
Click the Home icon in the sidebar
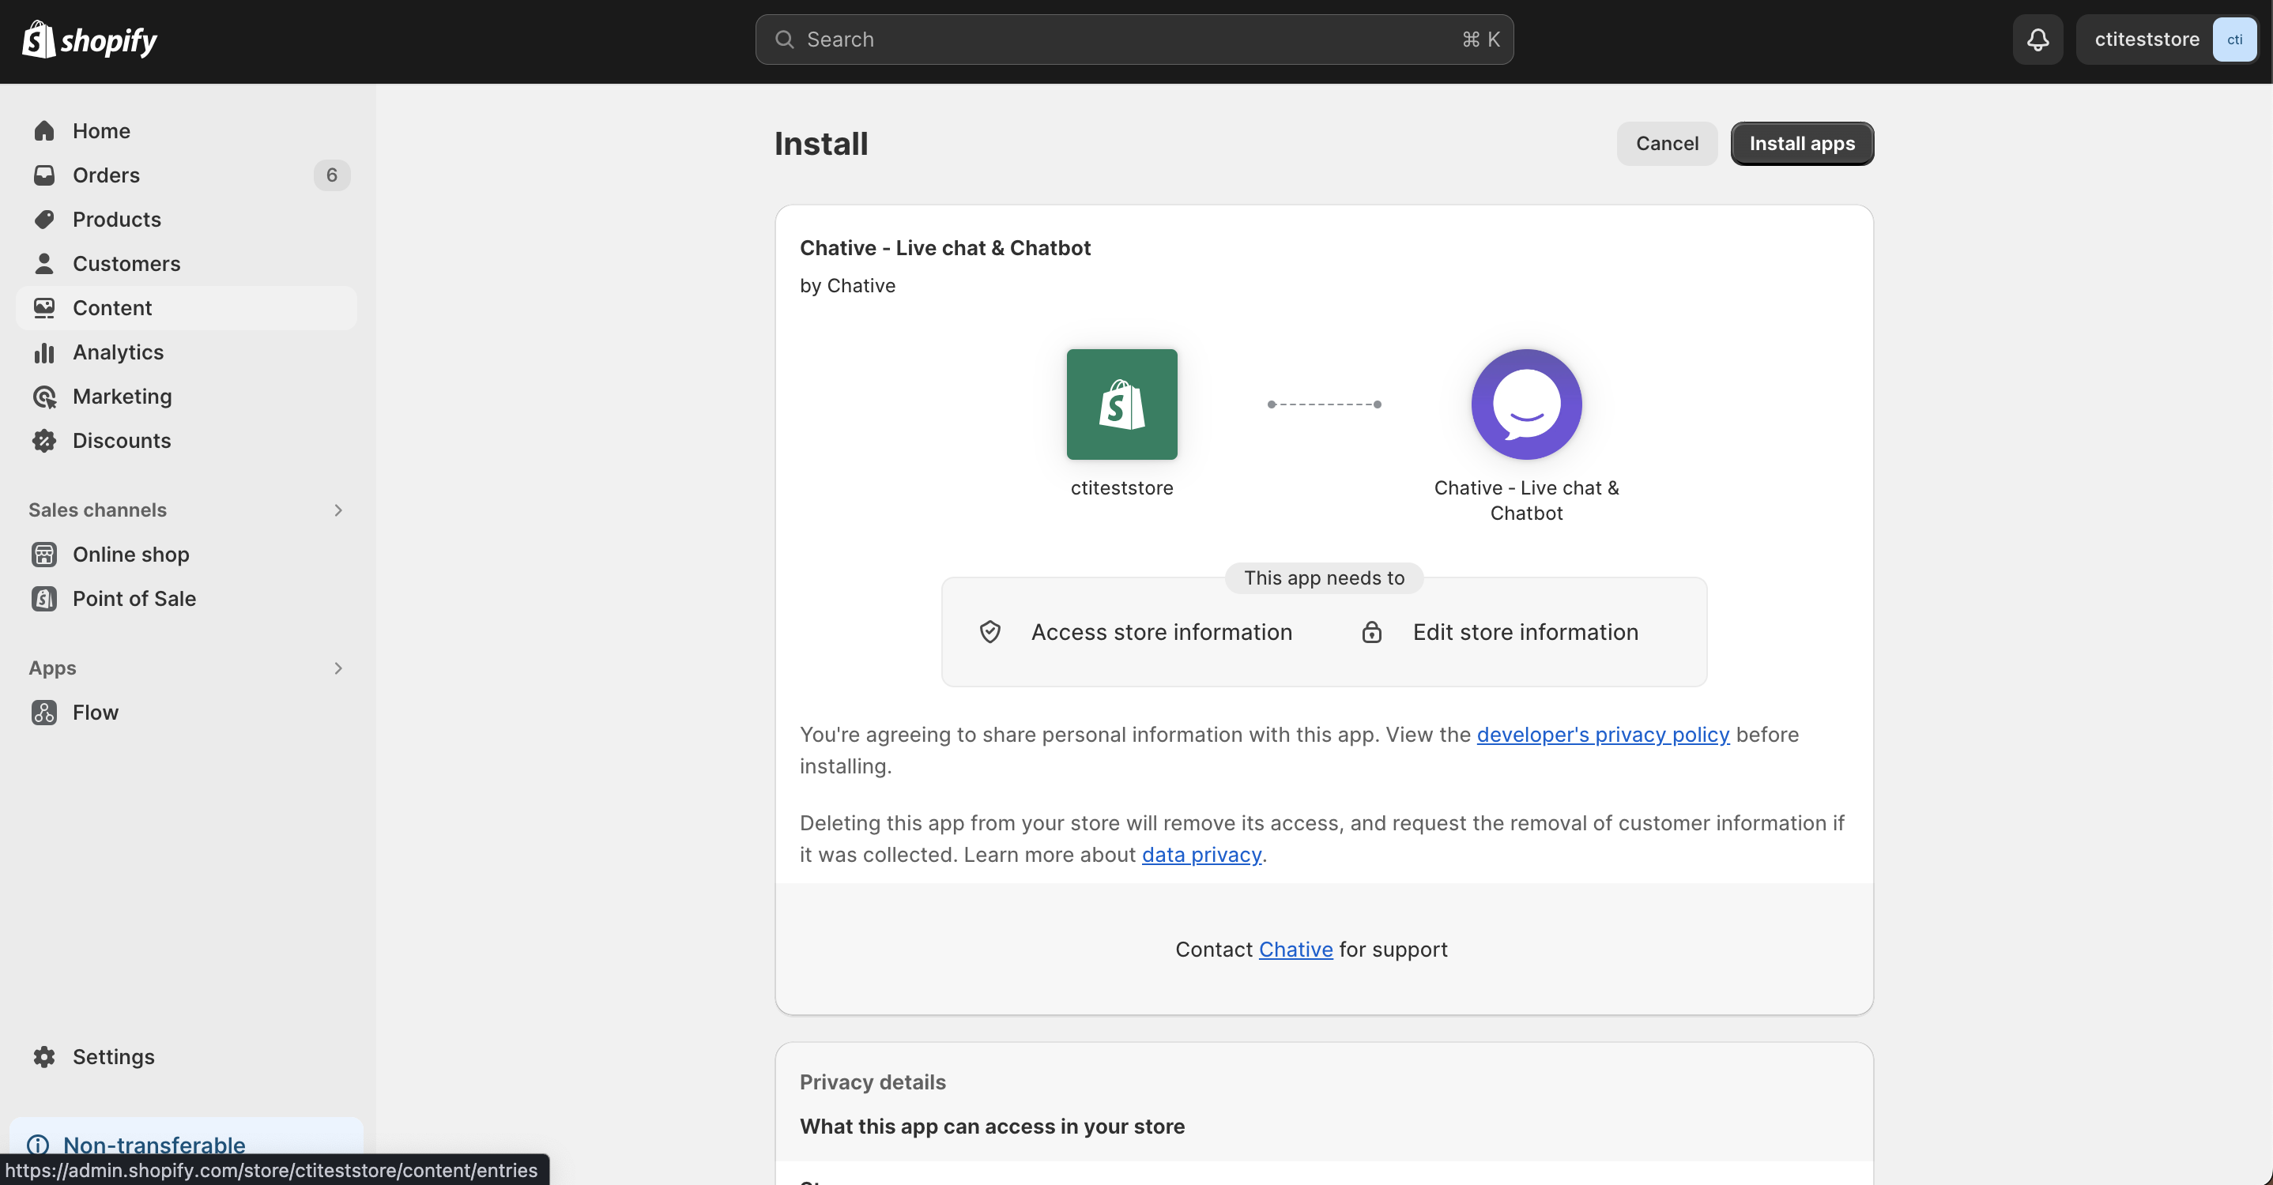click(x=44, y=131)
